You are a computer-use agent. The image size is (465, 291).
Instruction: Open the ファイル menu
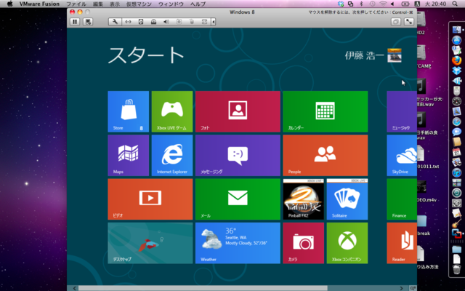76,4
